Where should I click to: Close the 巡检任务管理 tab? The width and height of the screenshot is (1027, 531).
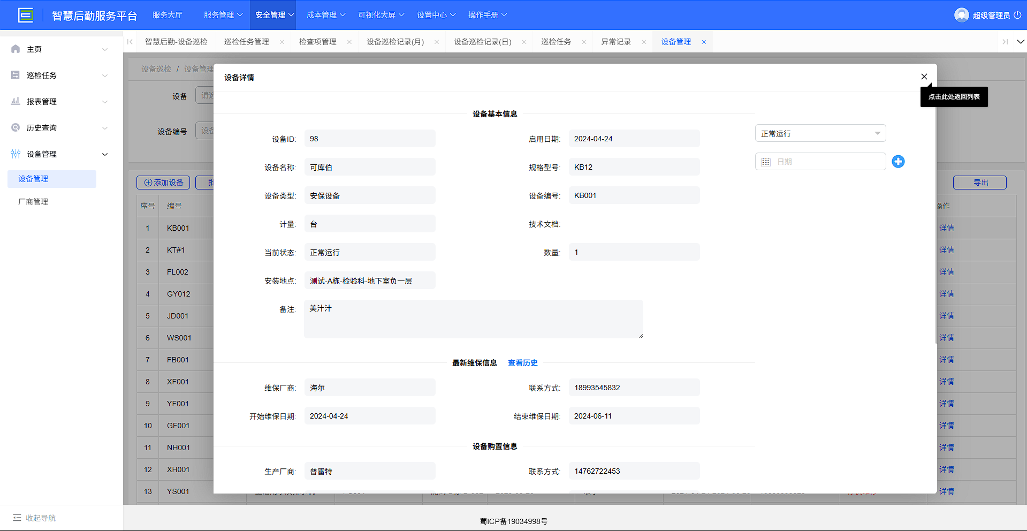[x=282, y=42]
